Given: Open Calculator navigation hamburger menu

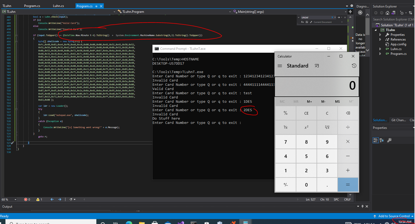Looking at the screenshot, I should point(280,66).
